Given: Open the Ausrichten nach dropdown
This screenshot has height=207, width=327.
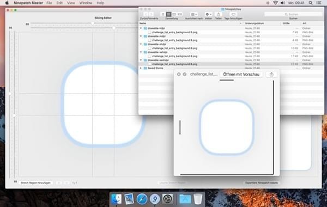Looking at the screenshot, I should [194, 14].
